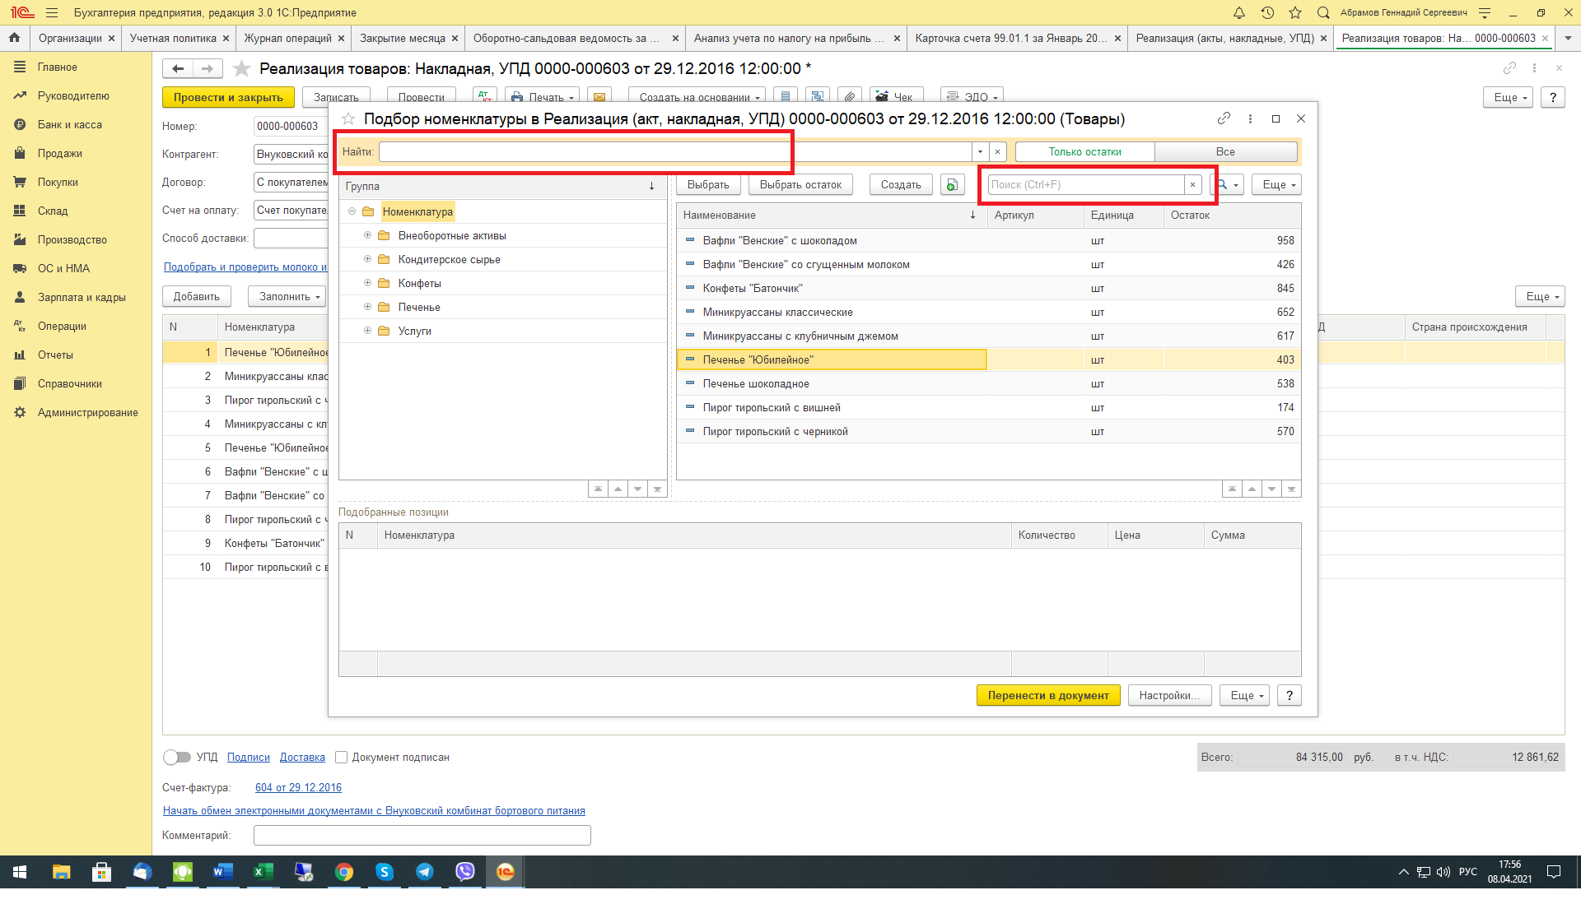Open the Склад section in sidebar
The height and width of the screenshot is (918, 1581).
53,211
